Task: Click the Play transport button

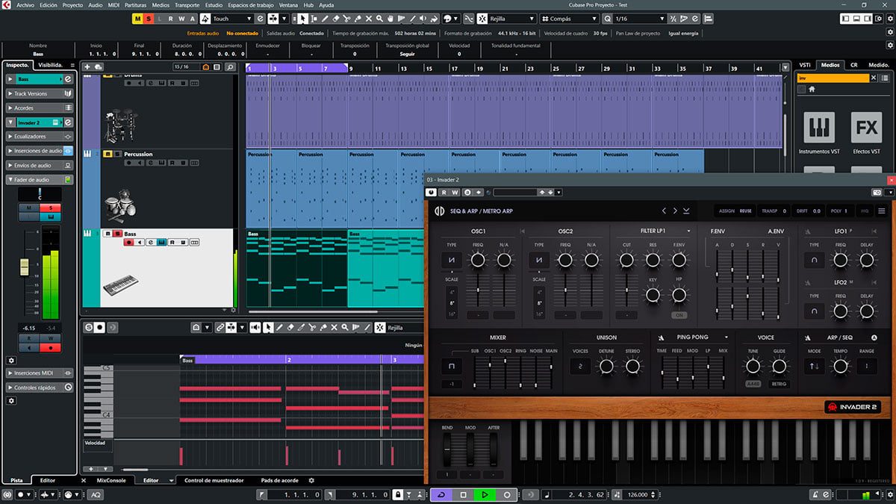Action: point(485,494)
